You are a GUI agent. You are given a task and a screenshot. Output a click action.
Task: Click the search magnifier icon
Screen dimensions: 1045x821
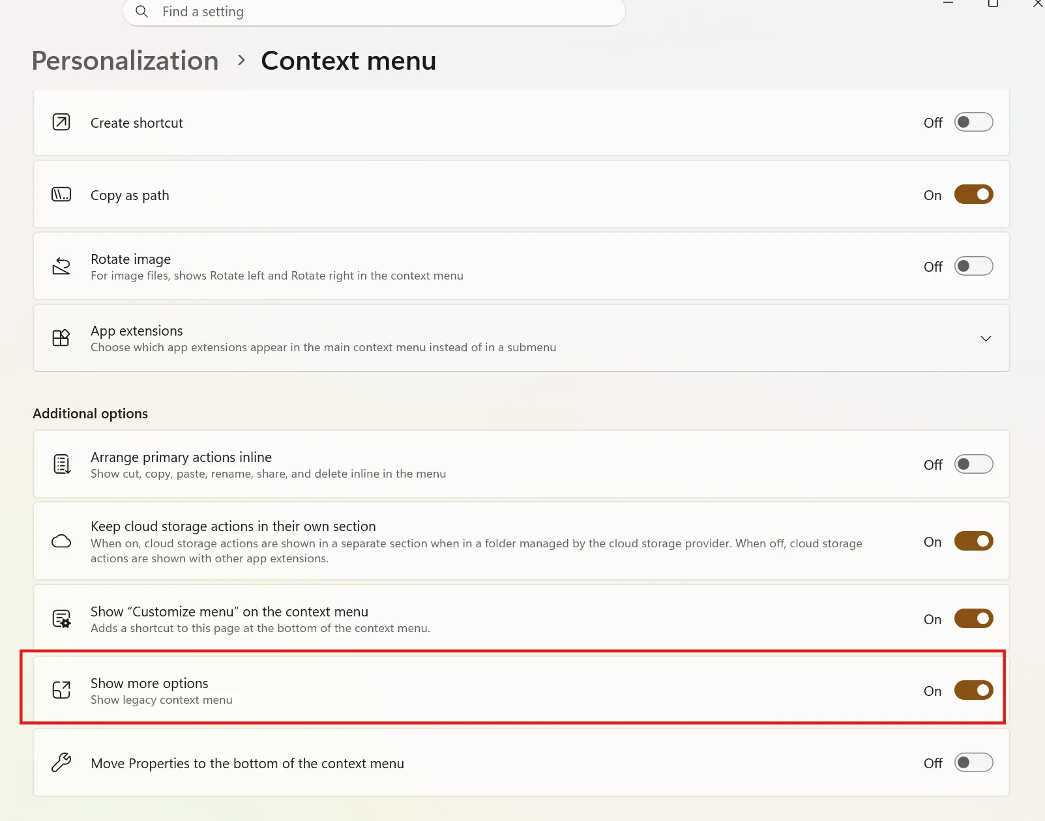pyautogui.click(x=141, y=11)
